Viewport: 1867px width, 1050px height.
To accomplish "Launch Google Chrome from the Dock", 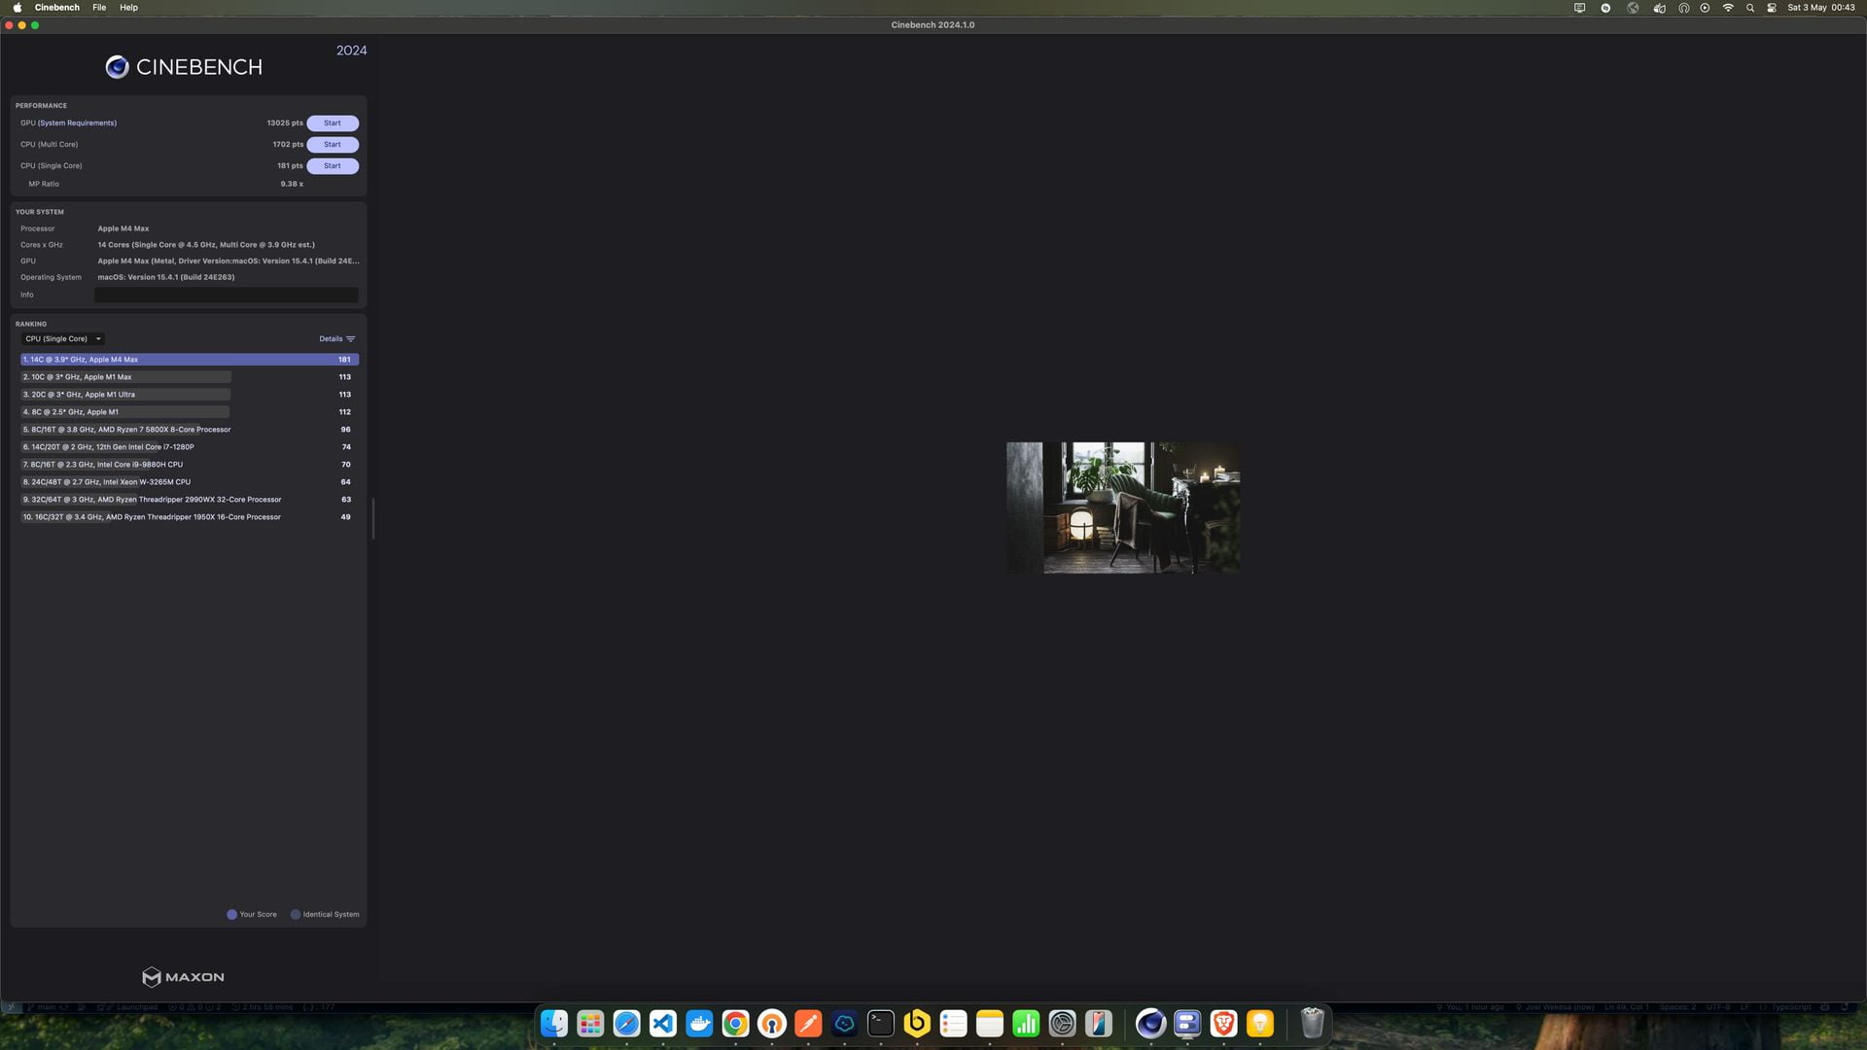I will click(735, 1024).
